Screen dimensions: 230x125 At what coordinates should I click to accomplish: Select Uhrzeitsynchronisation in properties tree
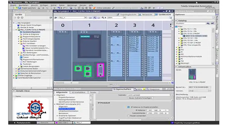[68, 111]
